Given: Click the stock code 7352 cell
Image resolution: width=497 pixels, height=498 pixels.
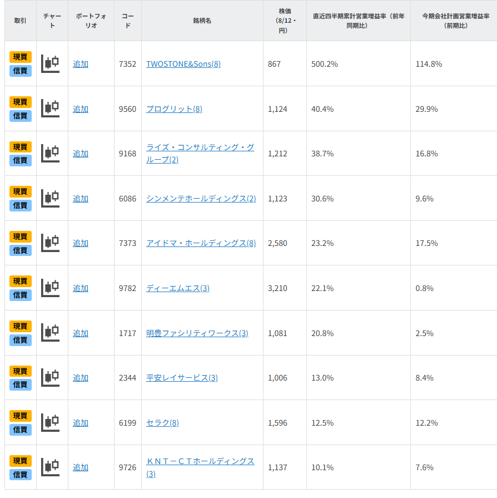Looking at the screenshot, I should (x=127, y=64).
